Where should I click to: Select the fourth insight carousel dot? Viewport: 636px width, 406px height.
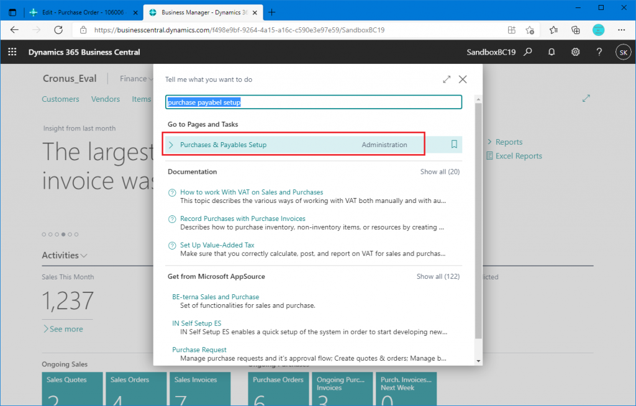click(x=63, y=235)
